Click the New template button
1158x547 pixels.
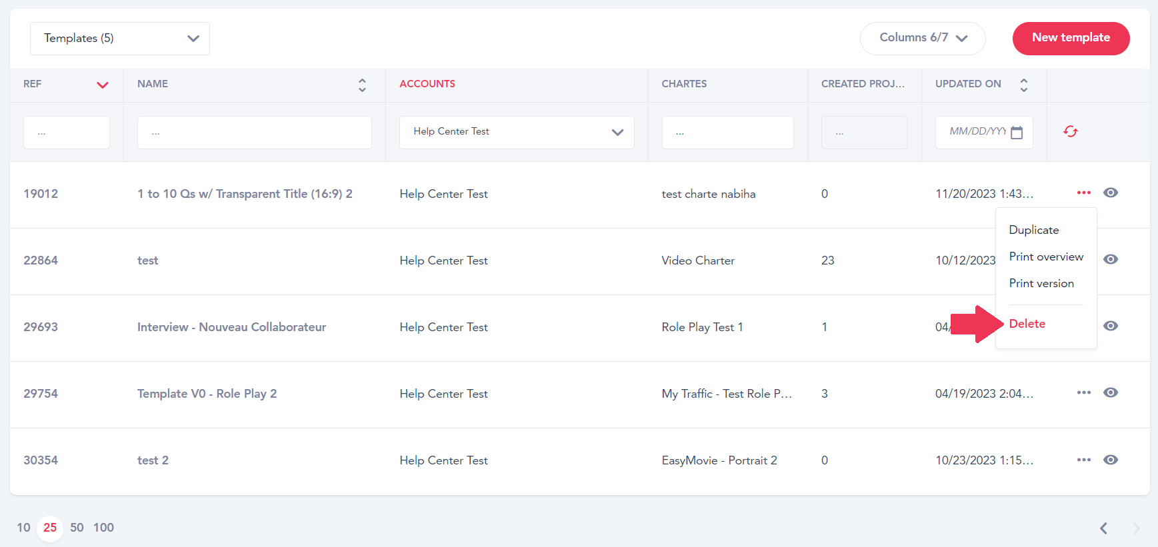(x=1071, y=38)
